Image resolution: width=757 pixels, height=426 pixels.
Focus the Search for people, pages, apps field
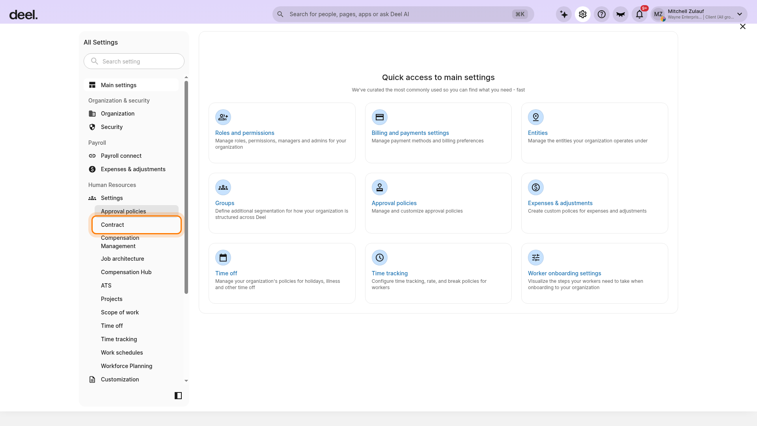(x=403, y=14)
